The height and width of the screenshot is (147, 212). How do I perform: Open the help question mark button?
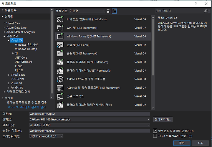click(x=196, y=4)
